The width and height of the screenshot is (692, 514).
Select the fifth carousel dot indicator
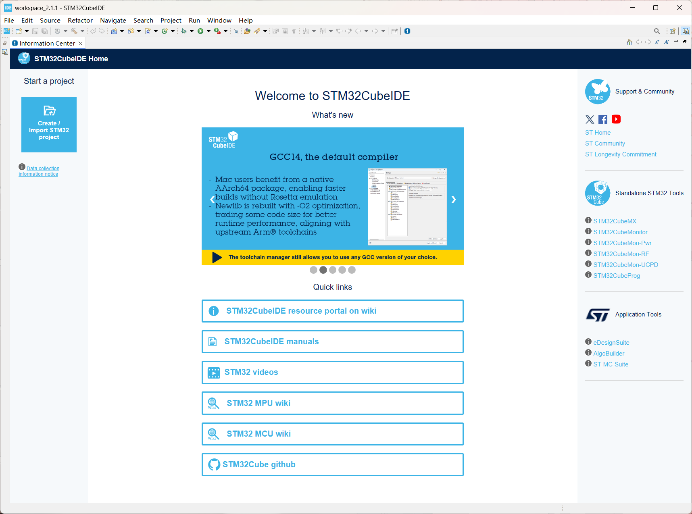tap(352, 270)
